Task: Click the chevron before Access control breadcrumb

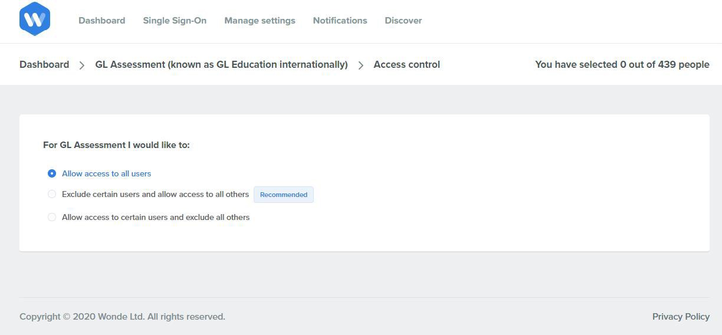Action: pos(360,65)
